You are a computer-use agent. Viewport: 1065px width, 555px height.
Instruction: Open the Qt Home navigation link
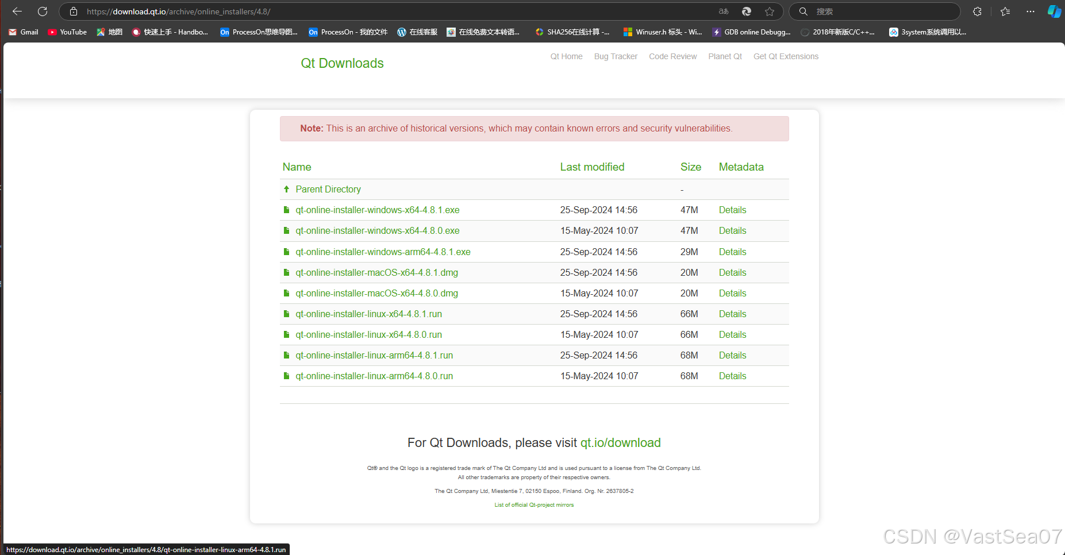[566, 56]
